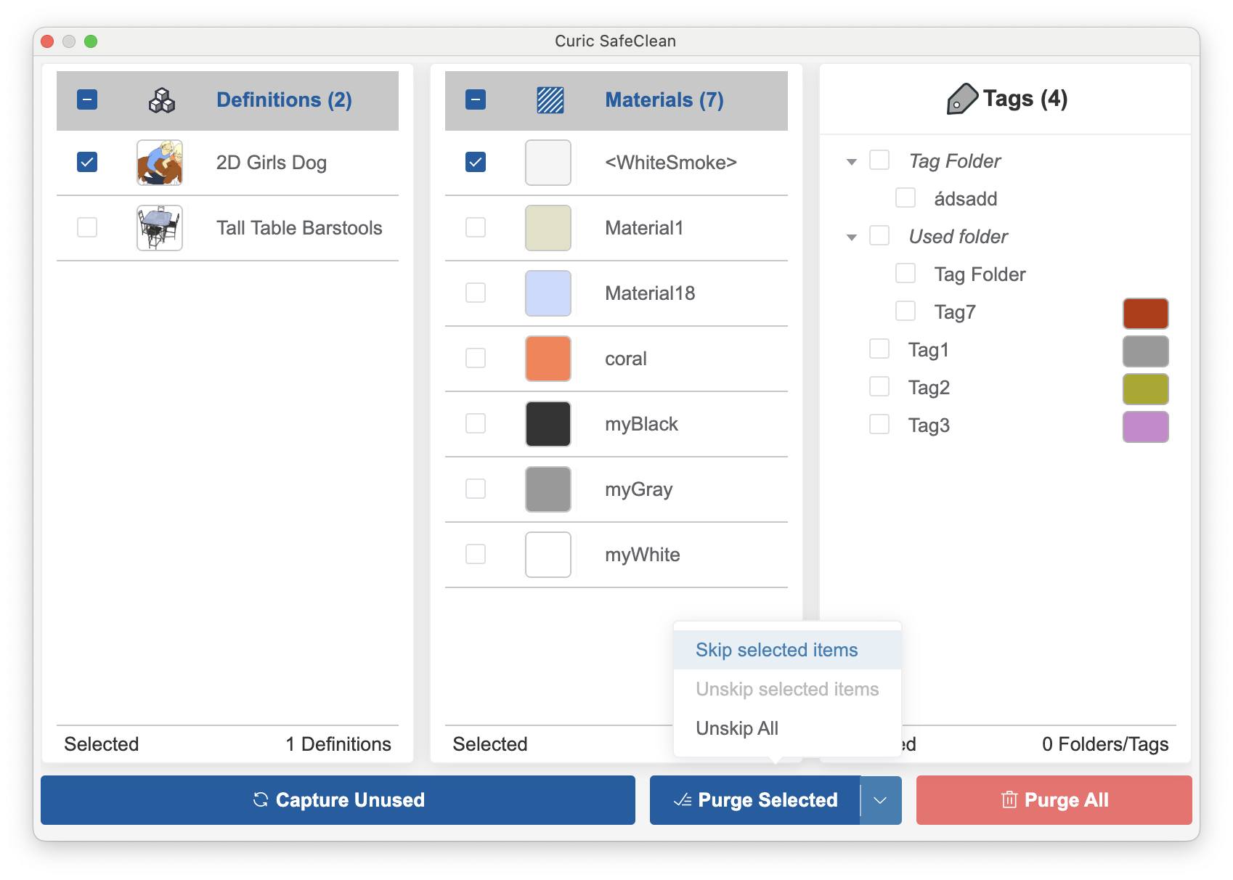1233x880 pixels.
Task: Click the myWhite material swatch
Action: 548,555
